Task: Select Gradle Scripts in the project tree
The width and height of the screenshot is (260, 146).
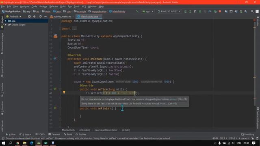Action: click(18, 25)
